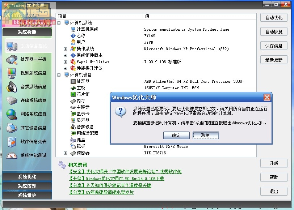Collapse the top 计算机系统 tree node
Viewport: 294px width, 210px height.
pos(59,23)
